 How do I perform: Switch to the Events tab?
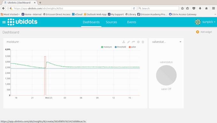(x=131, y=22)
